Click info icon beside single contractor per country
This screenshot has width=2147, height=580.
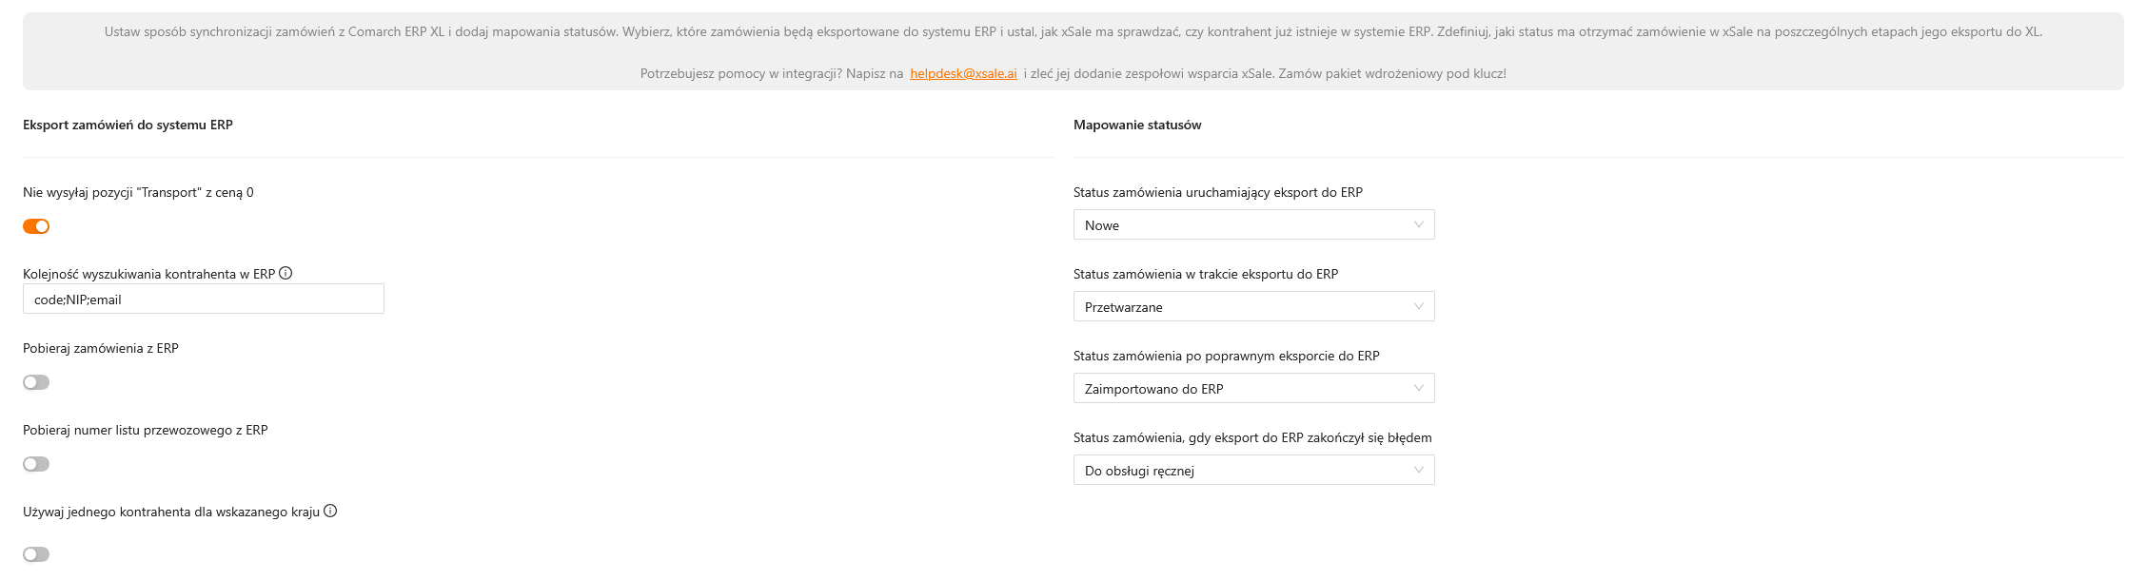pos(330,512)
